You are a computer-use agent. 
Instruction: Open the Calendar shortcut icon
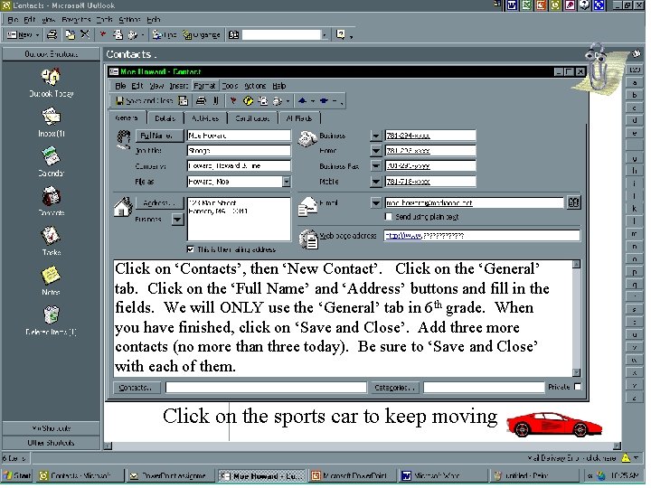coord(51,156)
